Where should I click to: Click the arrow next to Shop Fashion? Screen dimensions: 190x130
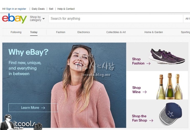(148, 63)
